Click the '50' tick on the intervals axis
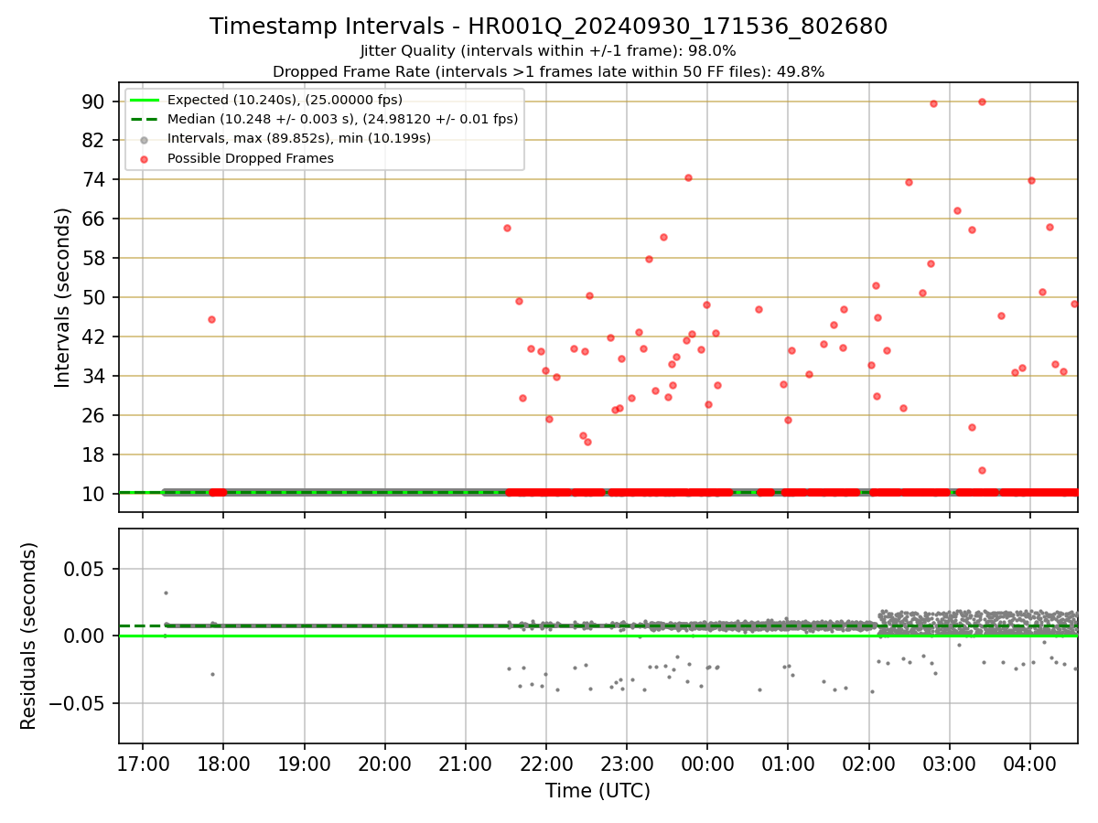 pos(94,297)
